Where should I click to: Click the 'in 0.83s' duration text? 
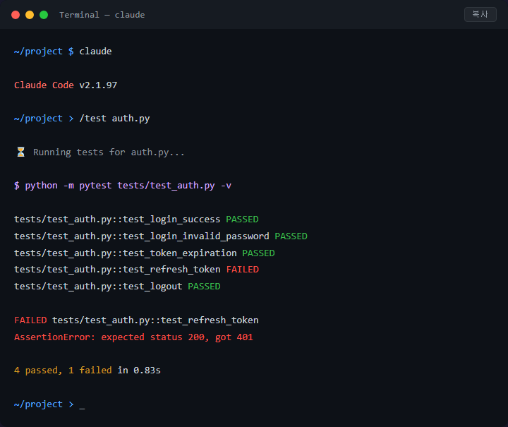[139, 371]
